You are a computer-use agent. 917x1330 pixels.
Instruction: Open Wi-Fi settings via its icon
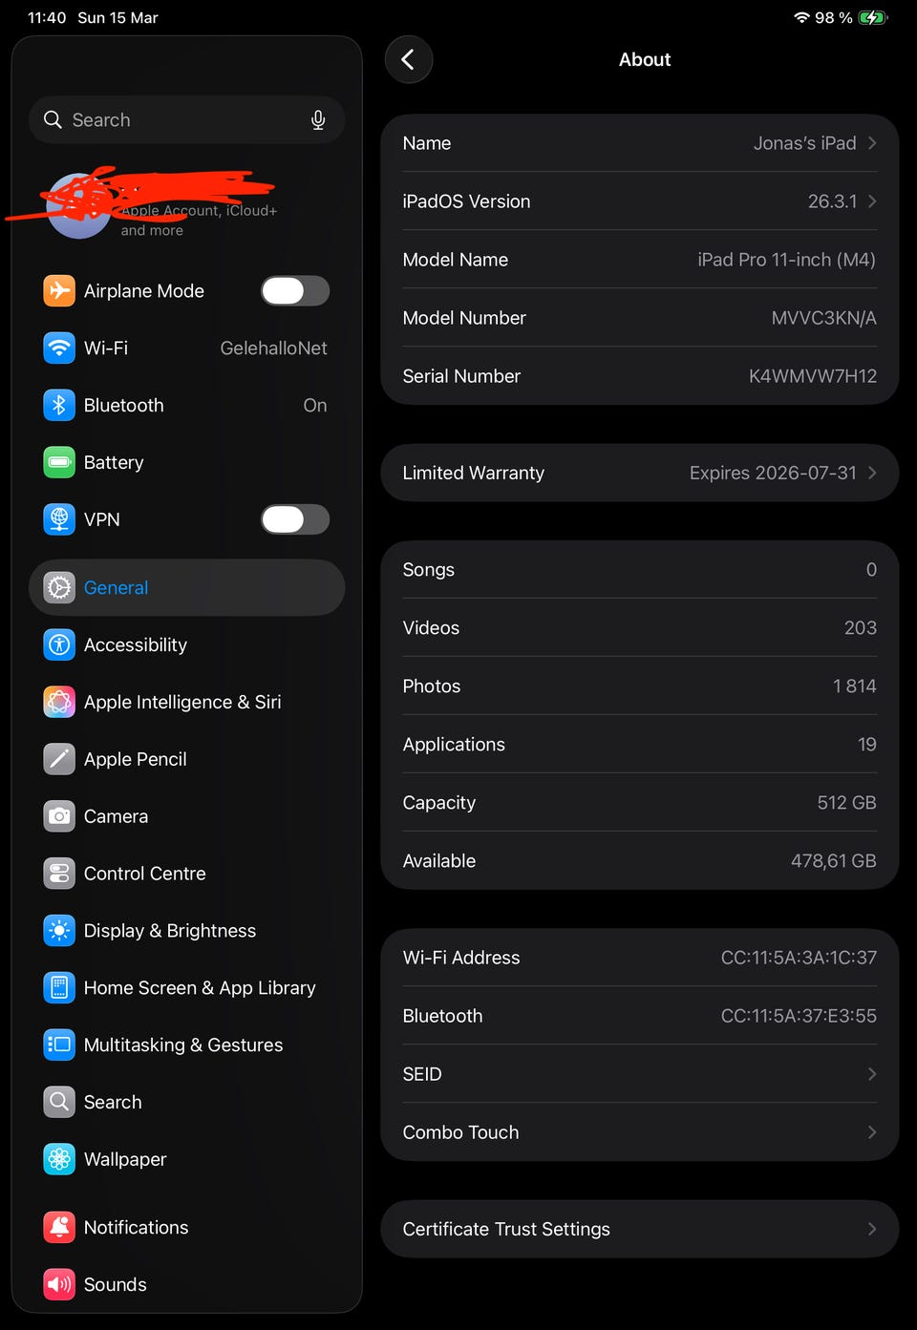(x=59, y=348)
